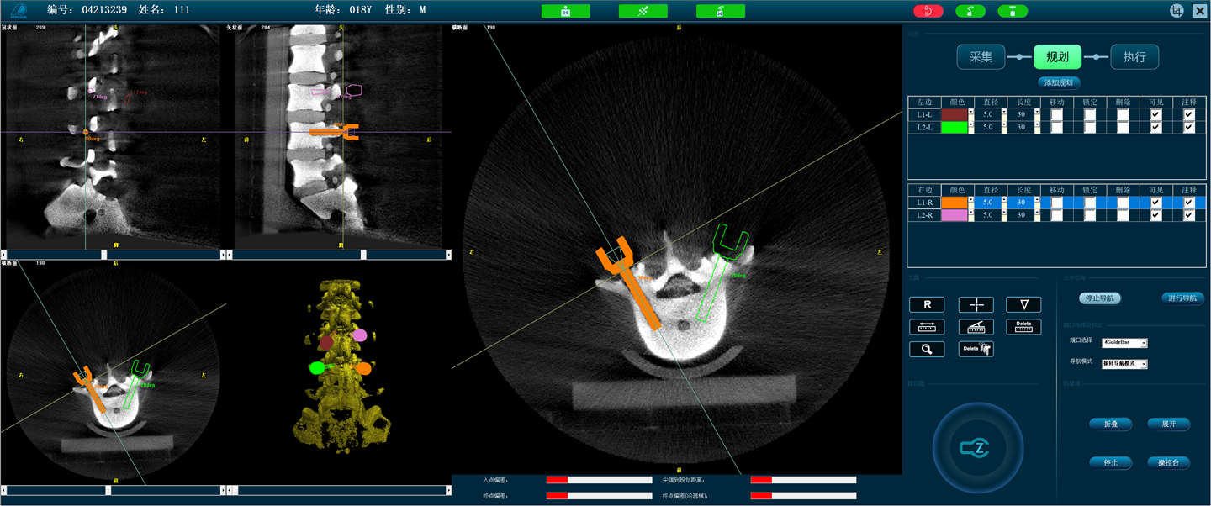Select the ruler distance measurement tool
Viewport: 1211px width, 506px height.
coord(927,327)
